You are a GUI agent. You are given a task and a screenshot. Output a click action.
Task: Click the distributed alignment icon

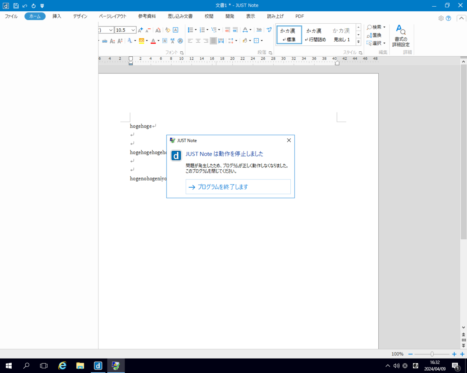(221, 41)
